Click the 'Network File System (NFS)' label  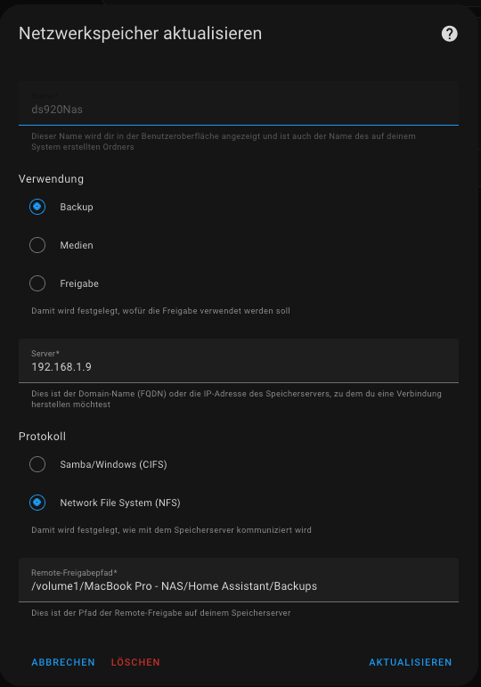pos(120,503)
